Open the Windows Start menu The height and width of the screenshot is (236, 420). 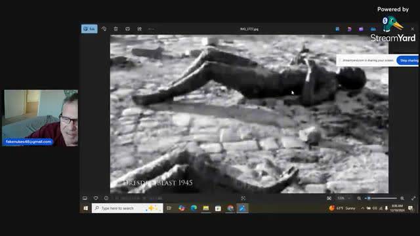(x=86, y=208)
